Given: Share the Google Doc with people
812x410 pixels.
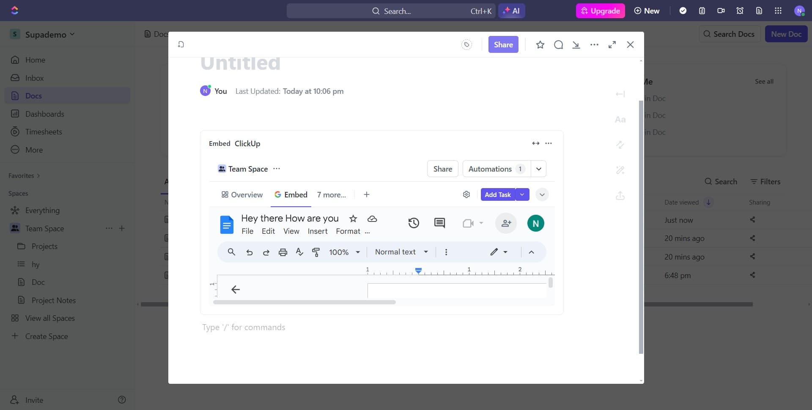Looking at the screenshot, I should tap(506, 223).
